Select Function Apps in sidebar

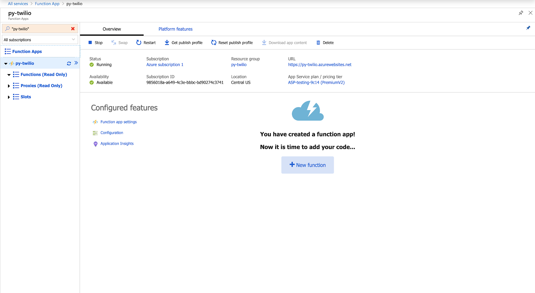click(27, 52)
